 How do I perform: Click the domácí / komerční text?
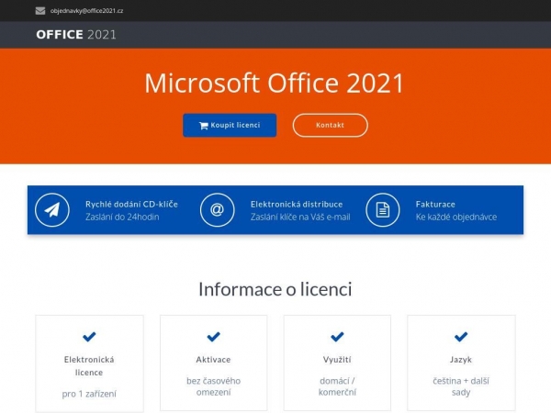(337, 386)
